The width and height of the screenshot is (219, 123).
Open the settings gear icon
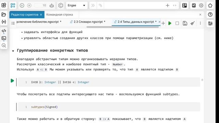pos(201,5)
